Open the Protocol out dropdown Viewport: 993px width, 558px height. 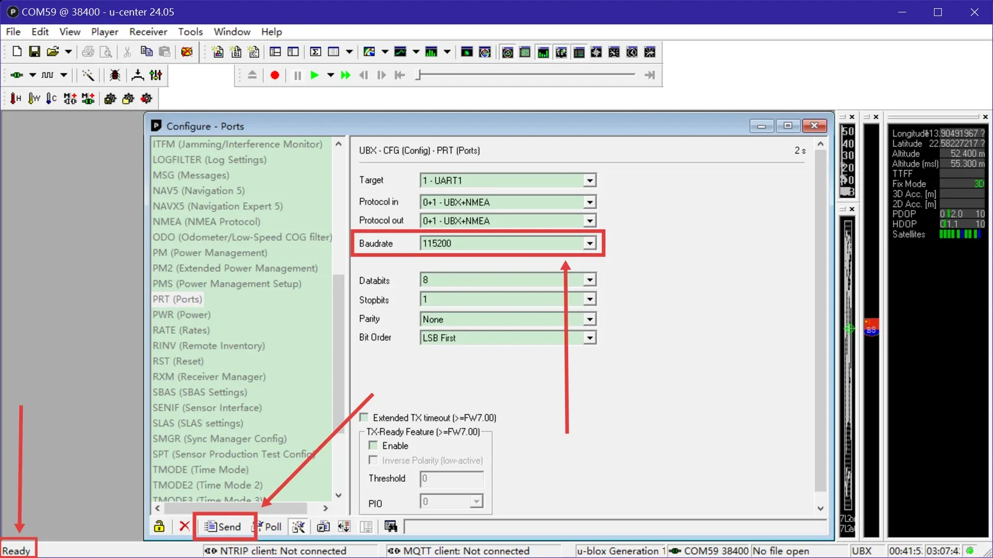click(x=590, y=221)
